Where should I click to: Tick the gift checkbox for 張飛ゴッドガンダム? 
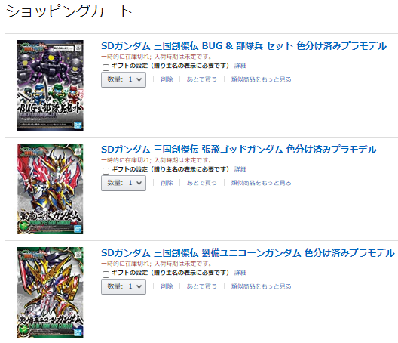106,171
